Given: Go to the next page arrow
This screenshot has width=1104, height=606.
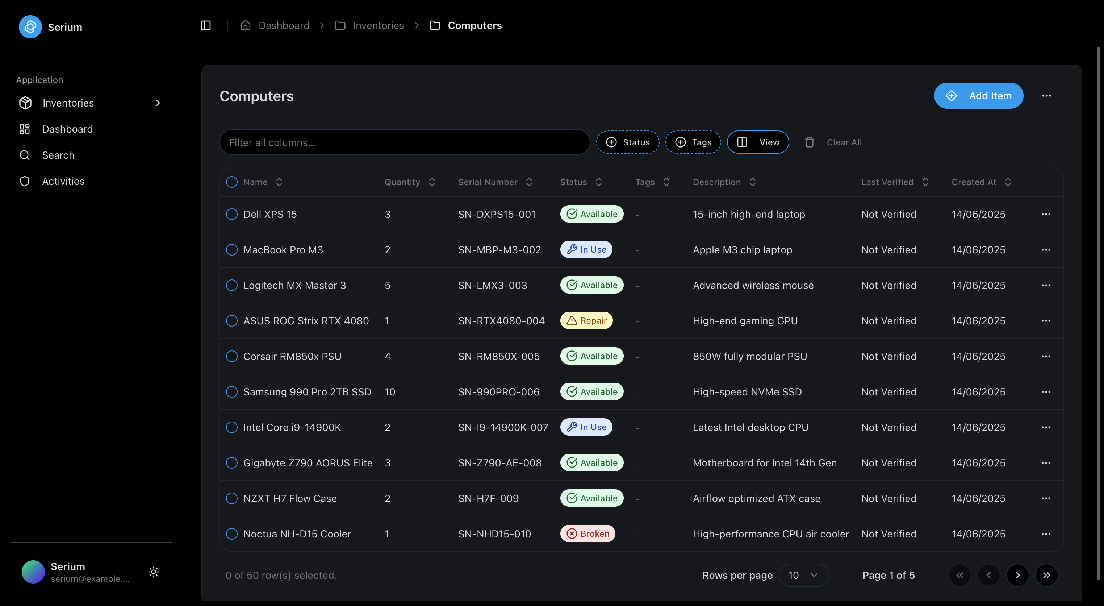Looking at the screenshot, I should tap(1017, 575).
